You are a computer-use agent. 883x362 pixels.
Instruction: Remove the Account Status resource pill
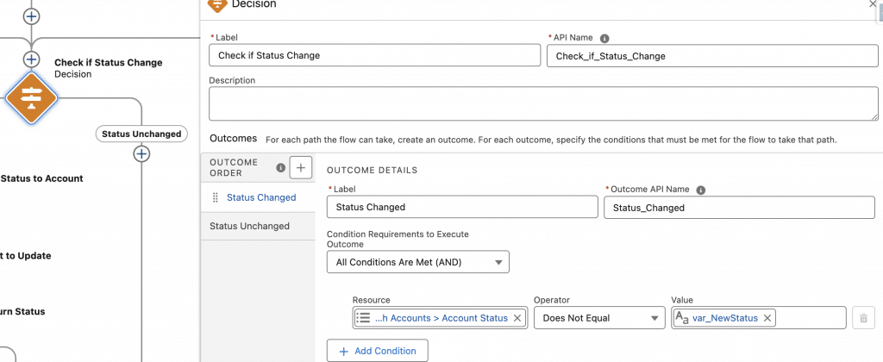point(517,318)
